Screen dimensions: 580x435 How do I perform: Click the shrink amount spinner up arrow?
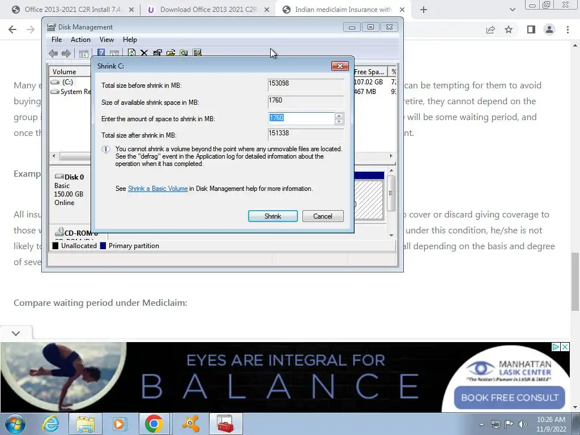[x=339, y=116]
